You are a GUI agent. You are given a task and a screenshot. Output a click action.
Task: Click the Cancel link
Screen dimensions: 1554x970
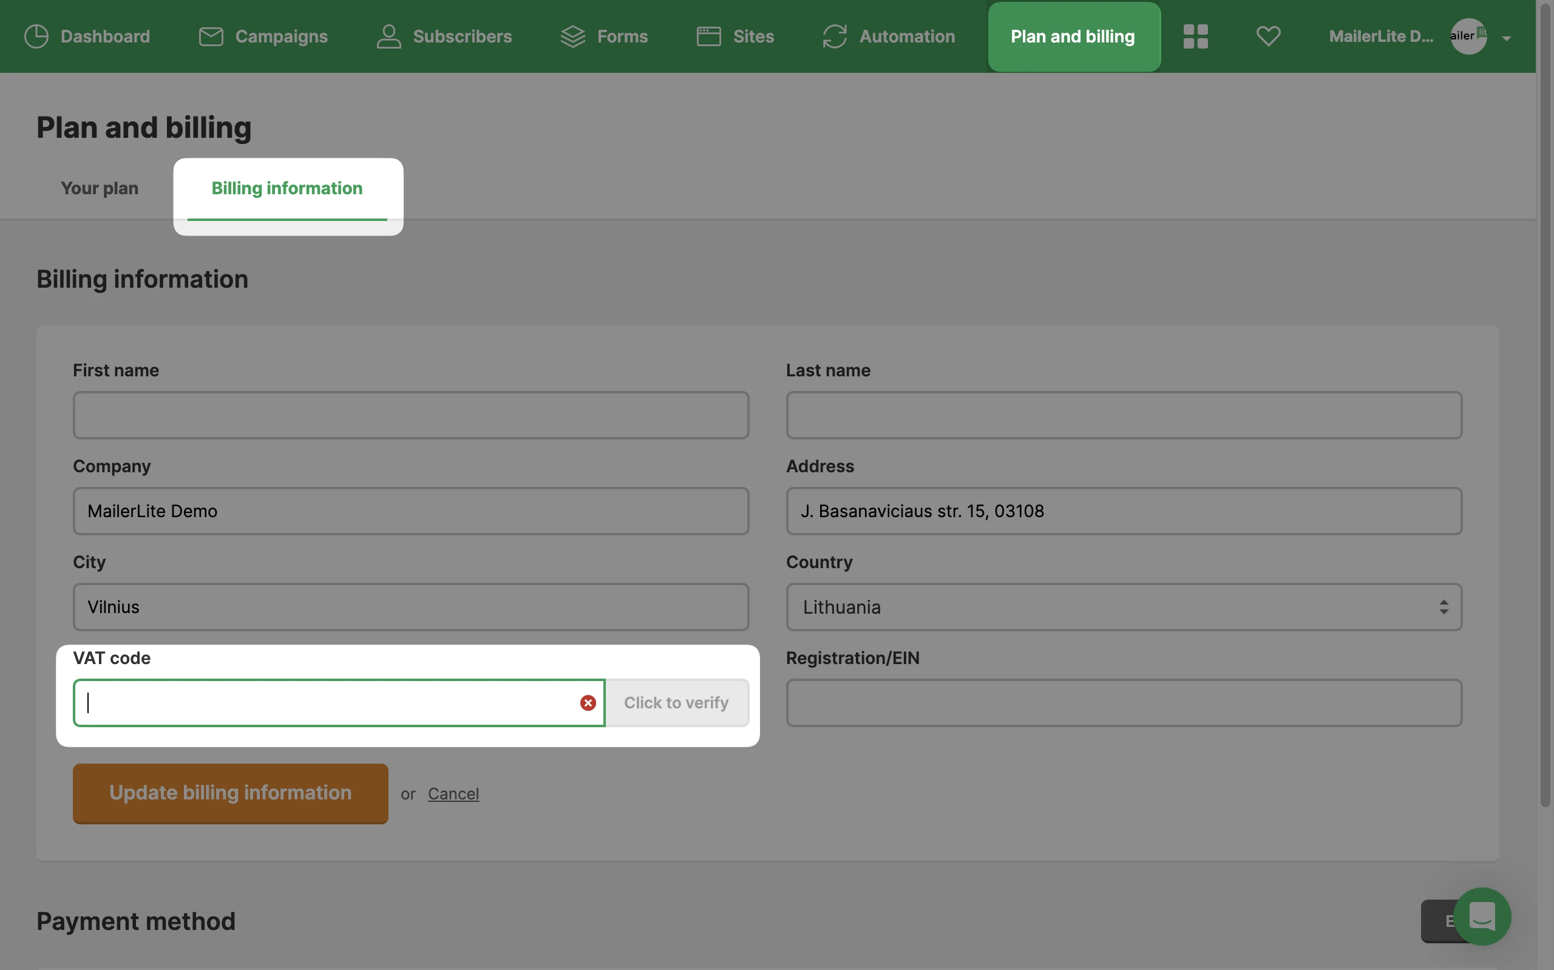pyautogui.click(x=453, y=793)
